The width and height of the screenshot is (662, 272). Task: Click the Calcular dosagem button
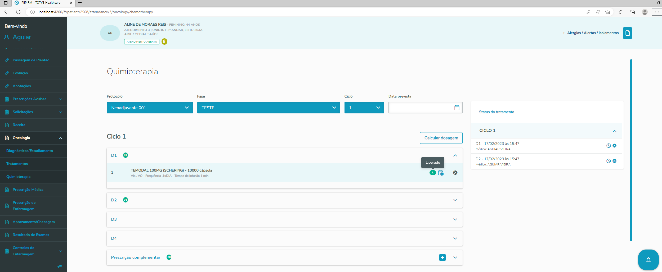[441, 138]
